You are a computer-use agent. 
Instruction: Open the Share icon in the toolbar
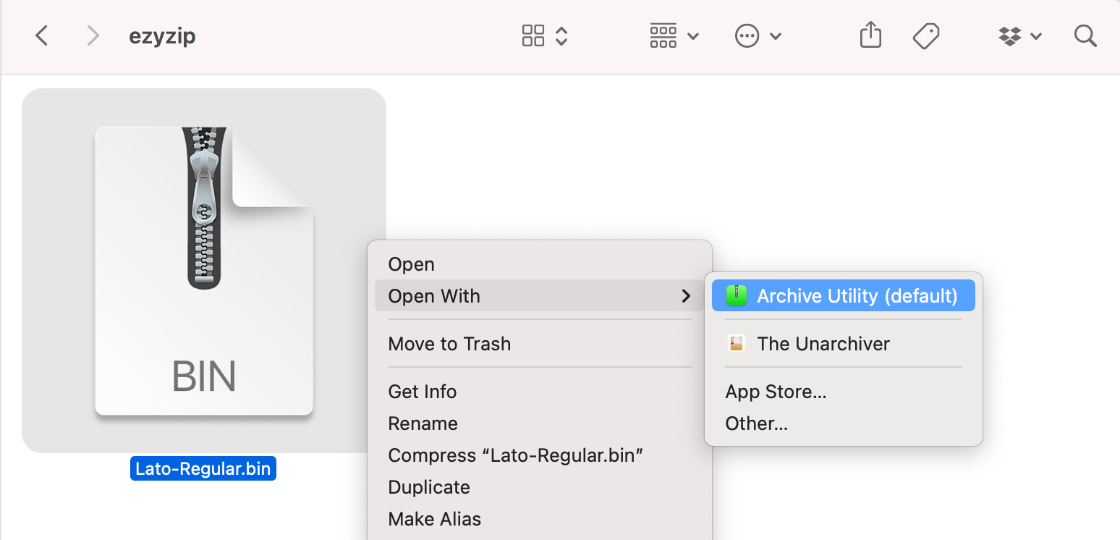(x=870, y=35)
